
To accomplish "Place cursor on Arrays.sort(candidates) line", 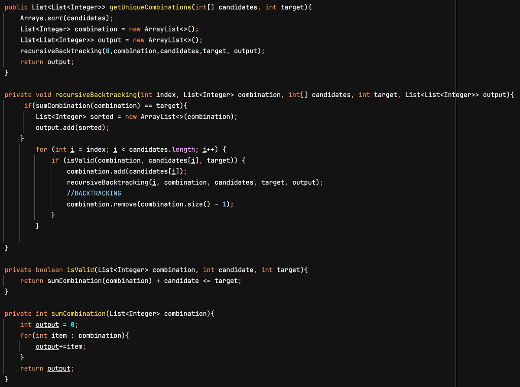I will click(66, 18).
